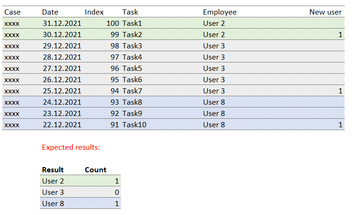This screenshot has height=215, width=353.
Task: Click index value 94
Action: click(x=115, y=91)
